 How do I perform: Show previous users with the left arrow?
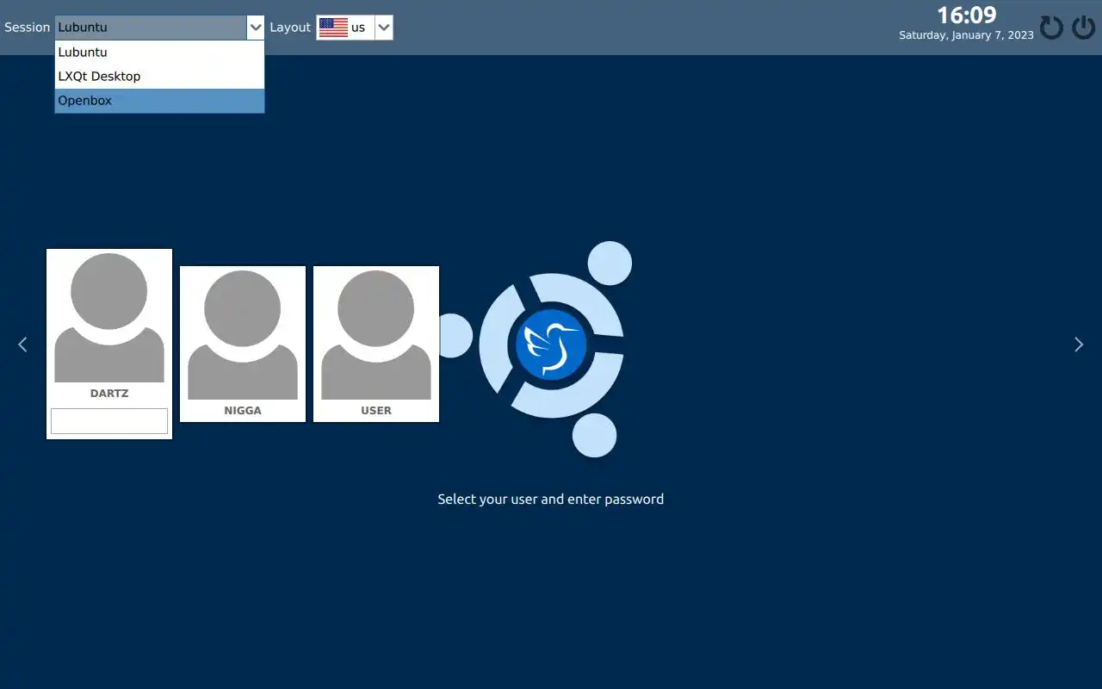point(22,344)
